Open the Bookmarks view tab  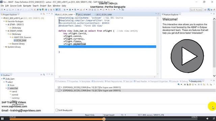coord(98,81)
